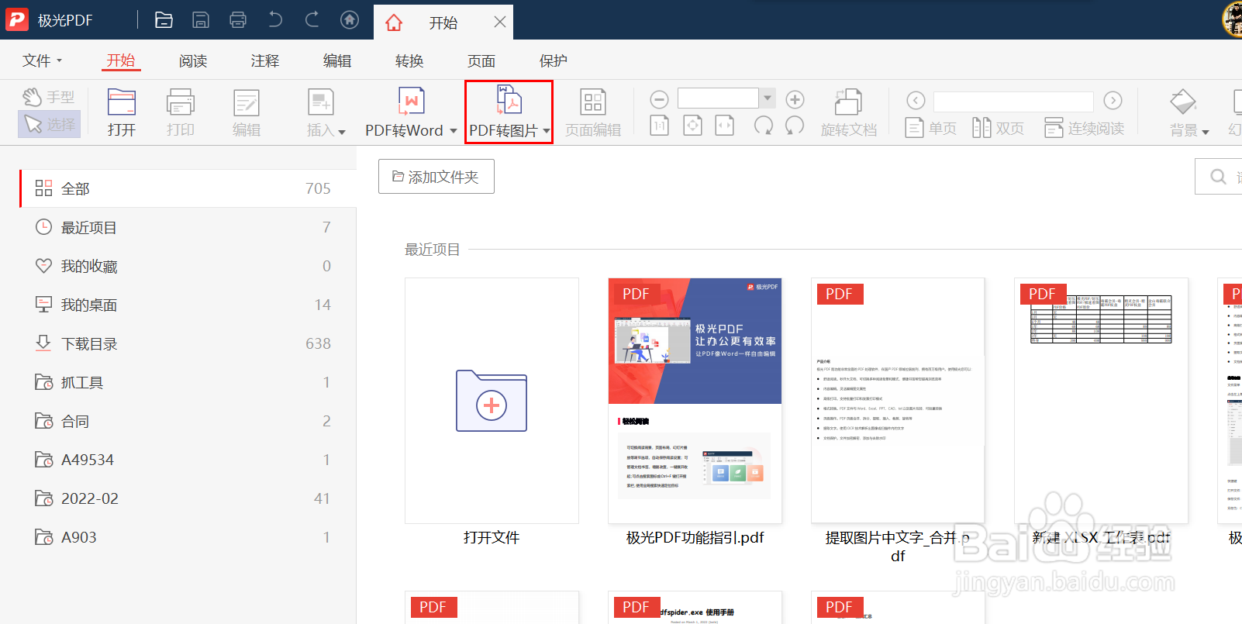This screenshot has height=624, width=1242.
Task: Switch to 注释 ribbon tab
Action: point(265,60)
